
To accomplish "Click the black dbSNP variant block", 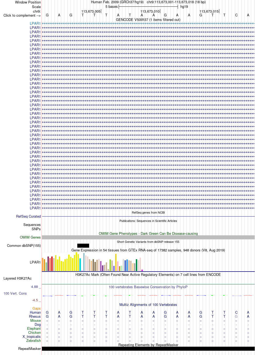I will click(x=83, y=246).
